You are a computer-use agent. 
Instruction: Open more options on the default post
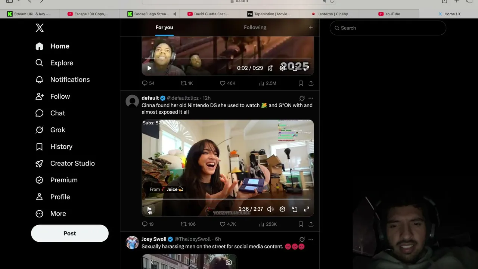point(311,98)
